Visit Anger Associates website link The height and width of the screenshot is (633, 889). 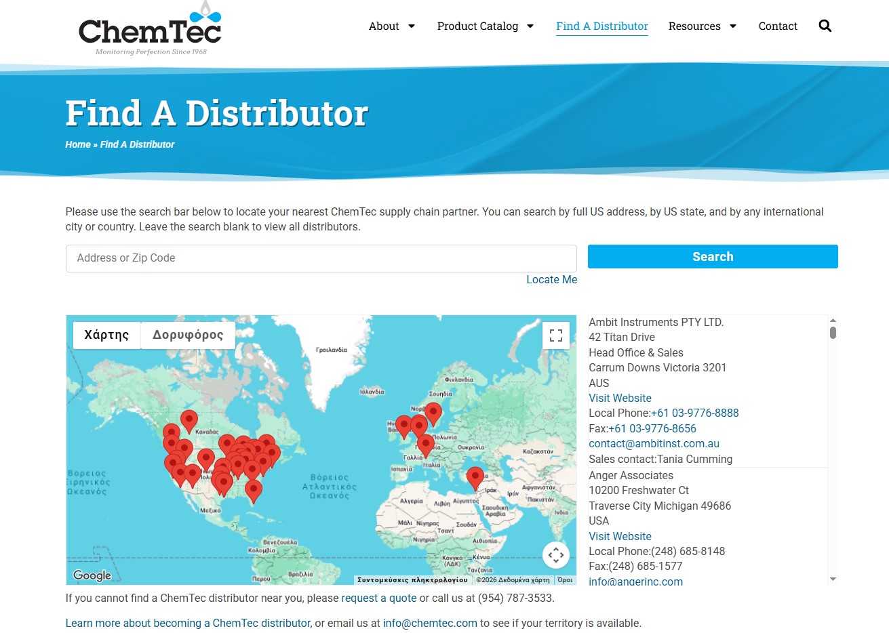(x=620, y=537)
